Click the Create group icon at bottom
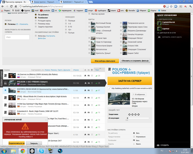The image size is (193, 154). point(158,145)
